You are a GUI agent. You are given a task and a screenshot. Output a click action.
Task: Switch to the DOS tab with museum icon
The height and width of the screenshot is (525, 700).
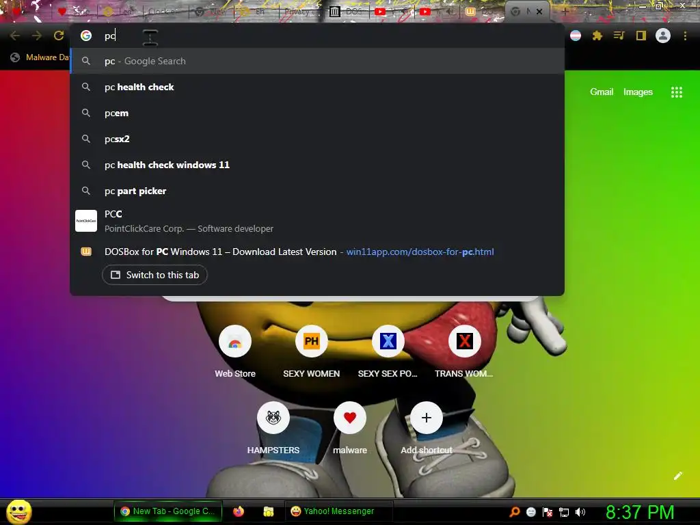point(347,12)
